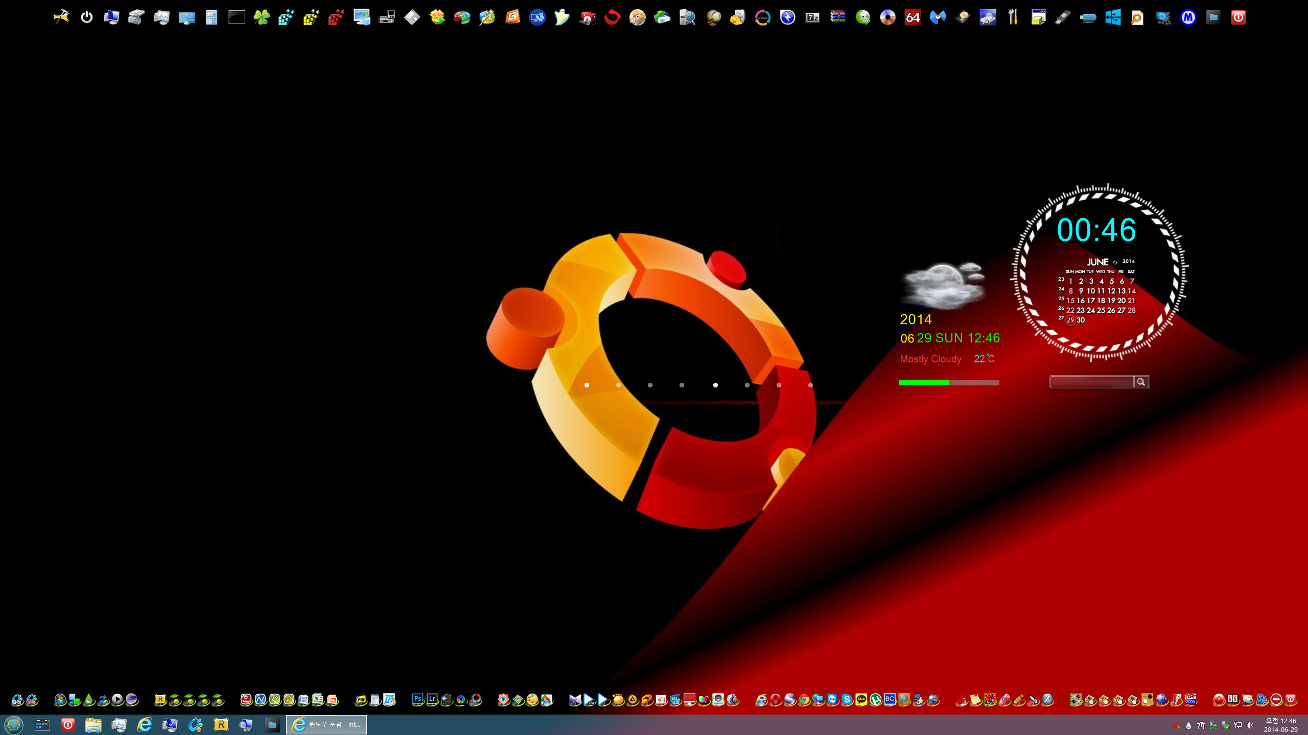Screen dimensions: 1308x735
Task: Launch the red 64 icon in top dock
Action: tap(913, 17)
